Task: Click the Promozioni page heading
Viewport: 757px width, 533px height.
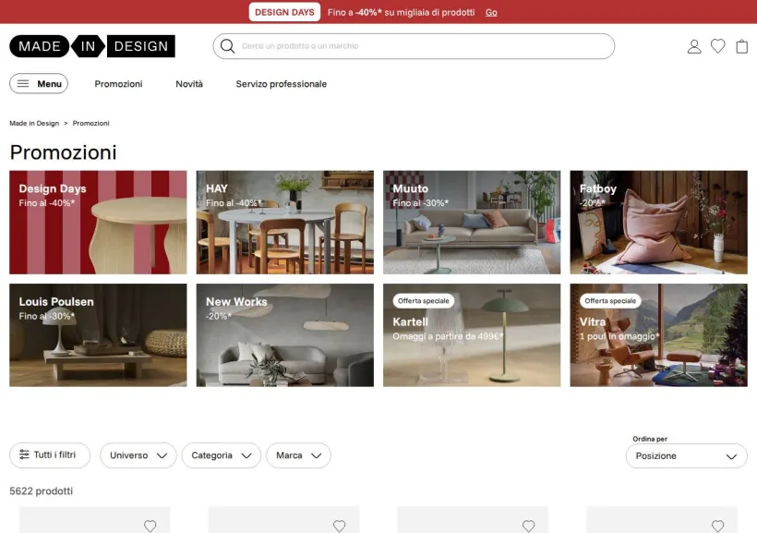Action: (x=64, y=152)
